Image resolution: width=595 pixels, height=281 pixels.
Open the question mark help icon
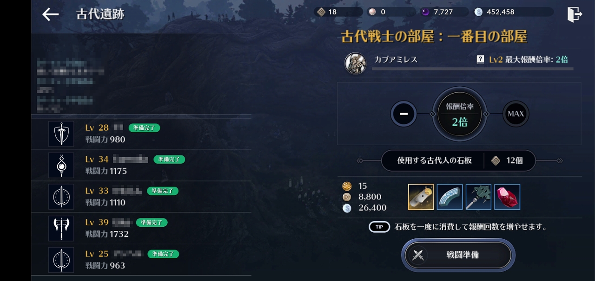(x=481, y=60)
